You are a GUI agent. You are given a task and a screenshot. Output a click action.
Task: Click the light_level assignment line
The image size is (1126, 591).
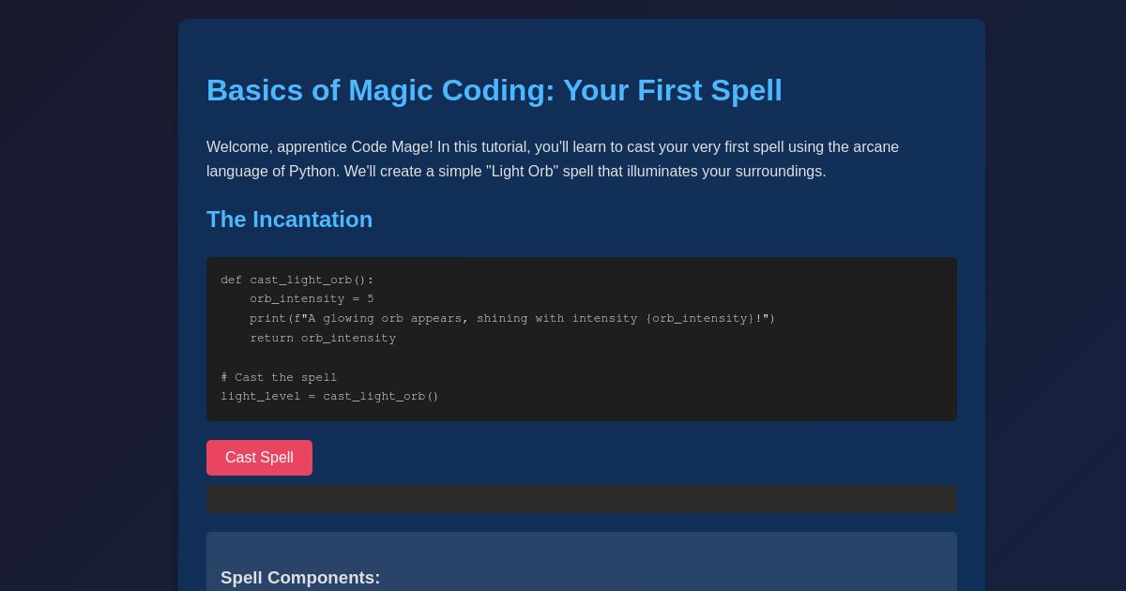329,396
